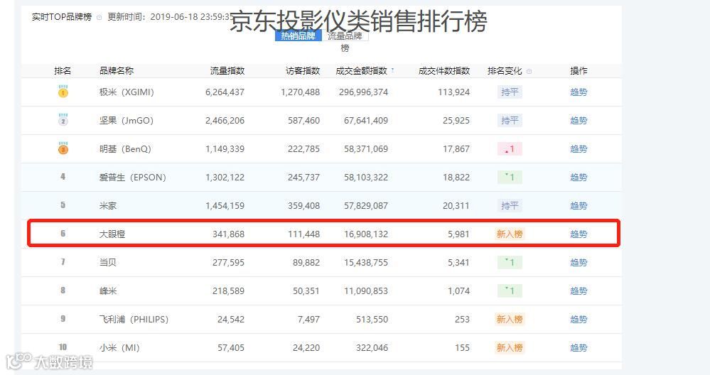Click the 新入榜 badge for 小米 (MI)
The height and width of the screenshot is (375, 710).
(x=510, y=348)
